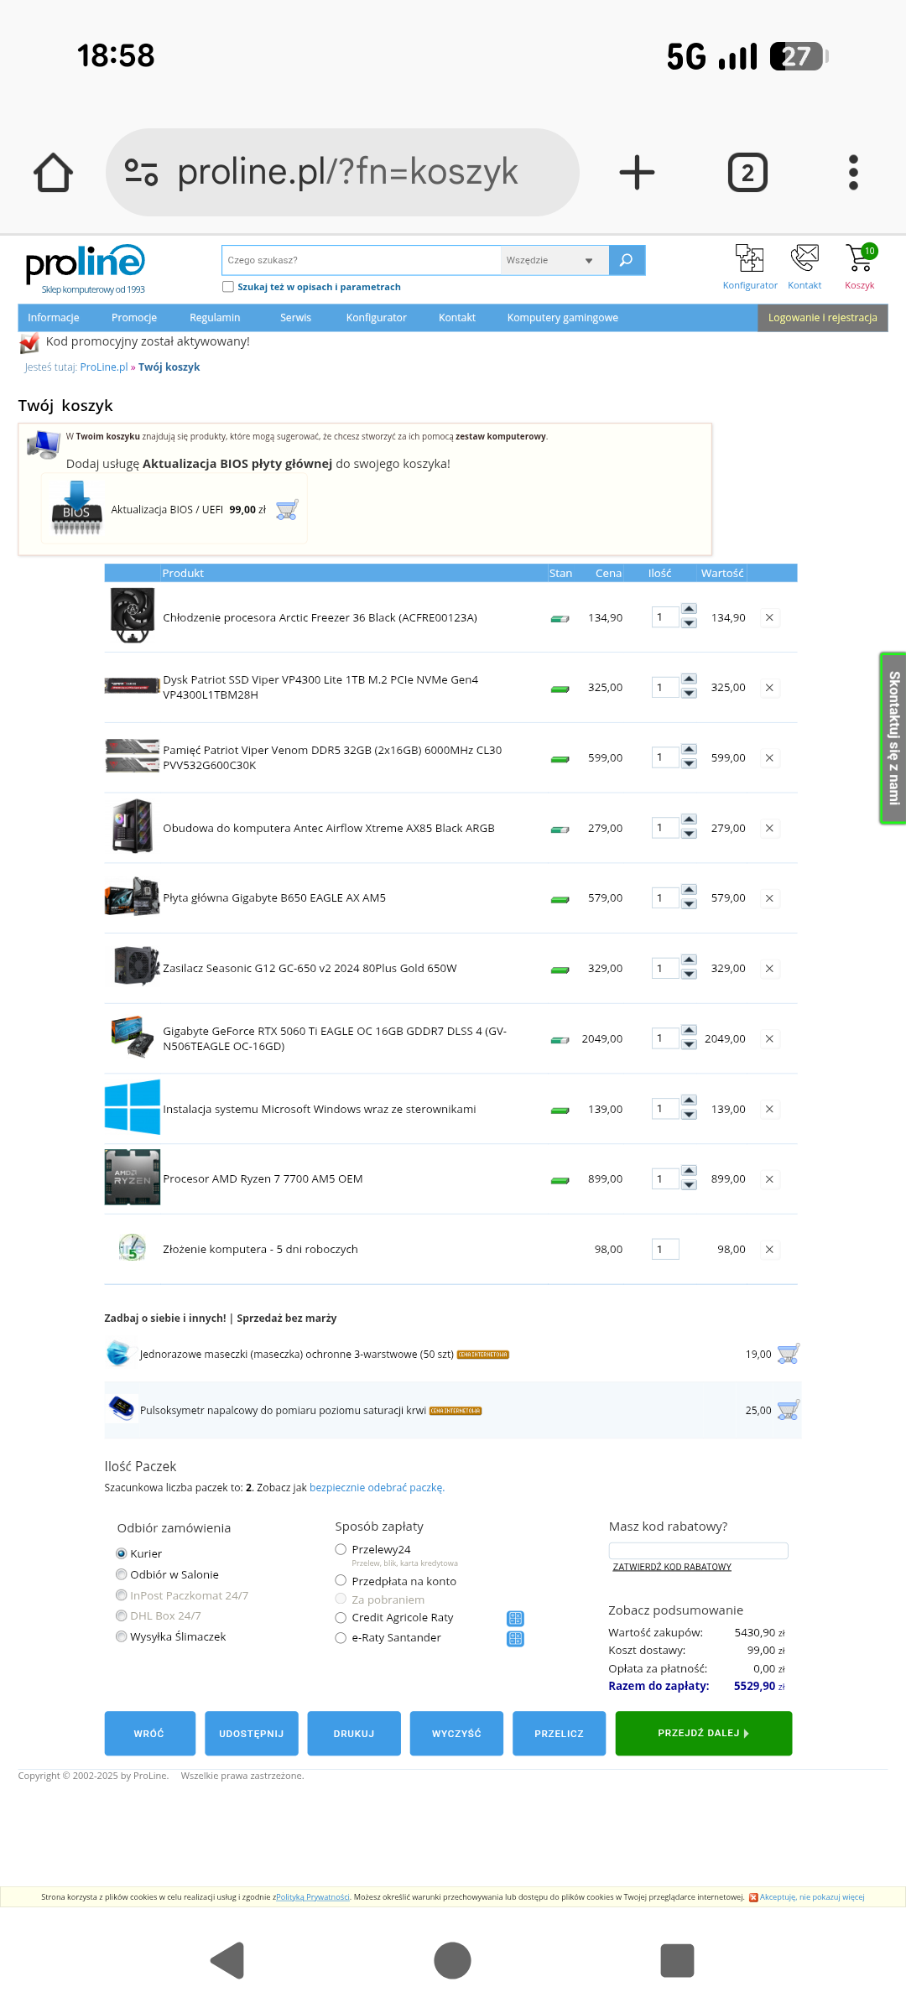Open Credit Agricole Raty calculator icon
The width and height of the screenshot is (906, 2013).
515,1618
